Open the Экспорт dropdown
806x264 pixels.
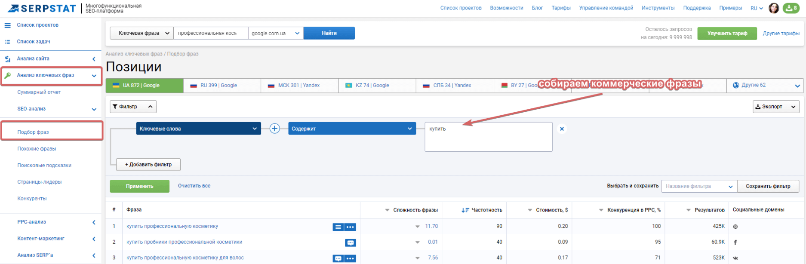tap(776, 107)
